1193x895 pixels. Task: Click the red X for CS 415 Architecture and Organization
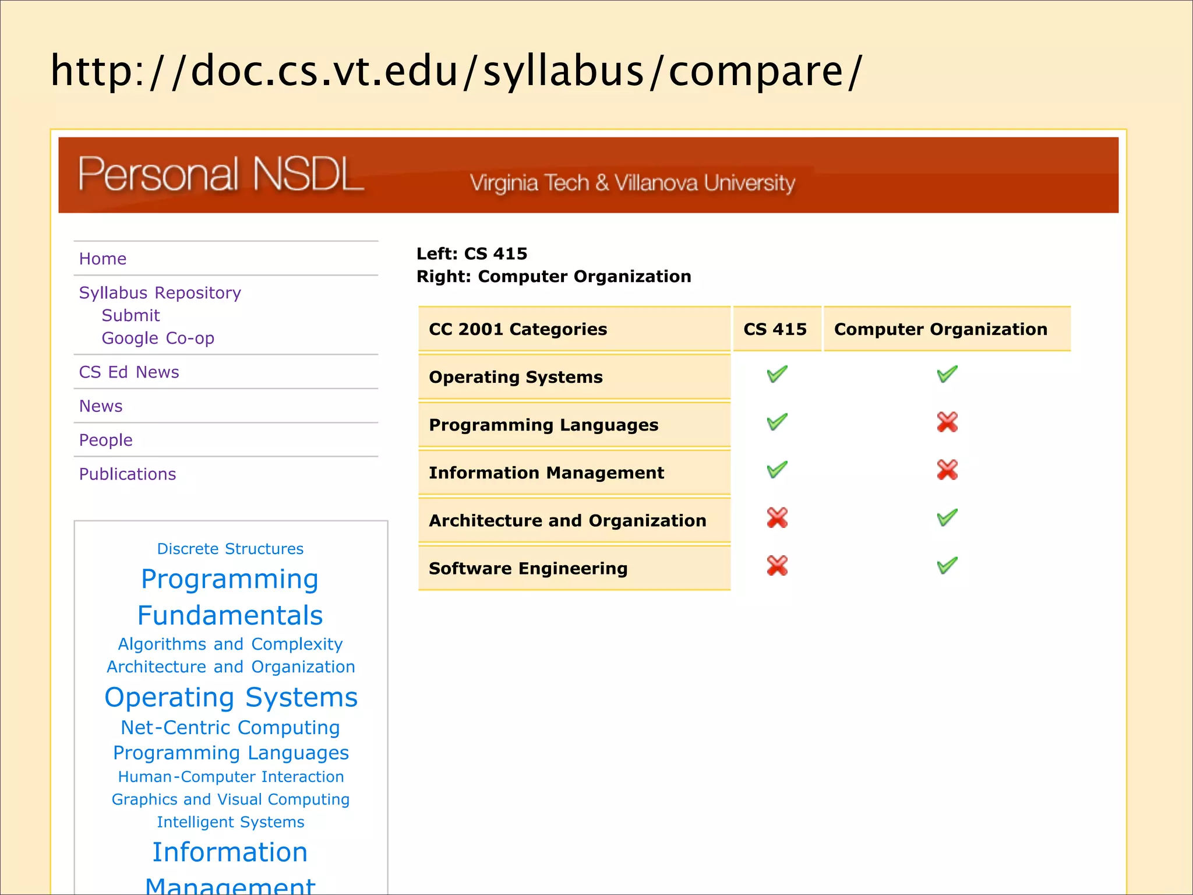tap(777, 517)
